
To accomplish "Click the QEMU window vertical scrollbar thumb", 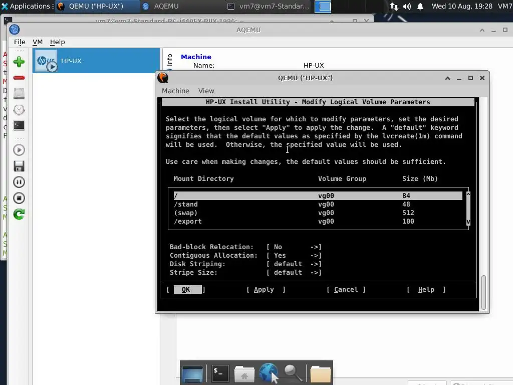I will (483, 292).
